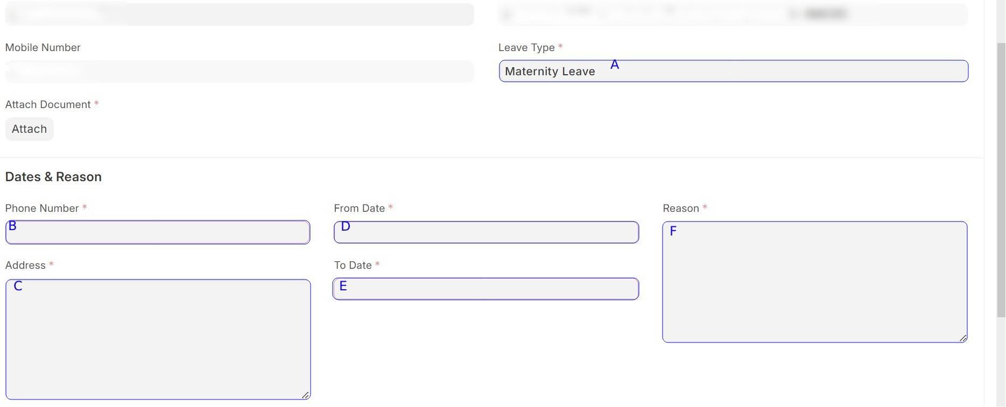The height and width of the screenshot is (407, 1006).
Task: Click the Mobile Number label text
Action: point(43,48)
